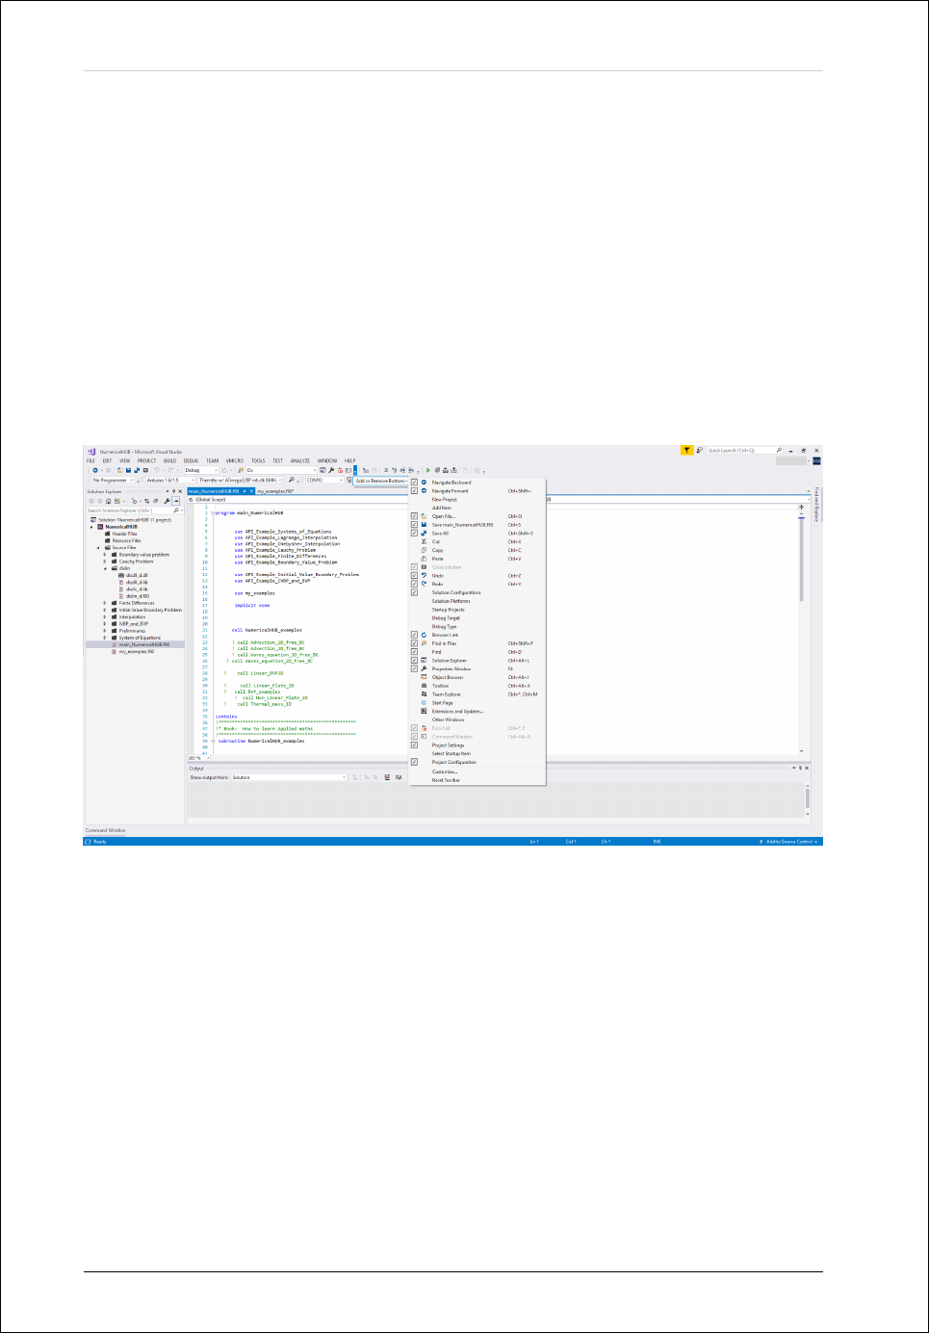
Task: Open the FILE menu
Action: tap(91, 460)
